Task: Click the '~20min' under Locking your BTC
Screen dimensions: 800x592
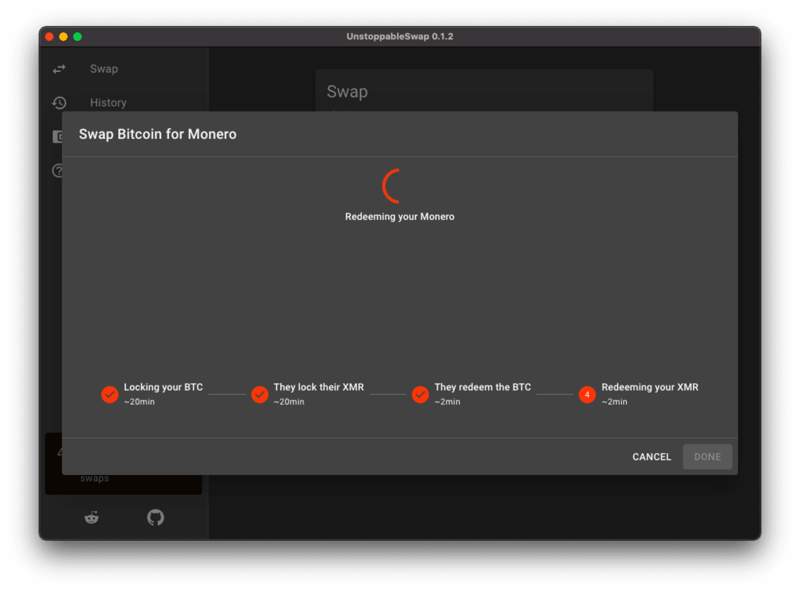Action: tap(139, 402)
